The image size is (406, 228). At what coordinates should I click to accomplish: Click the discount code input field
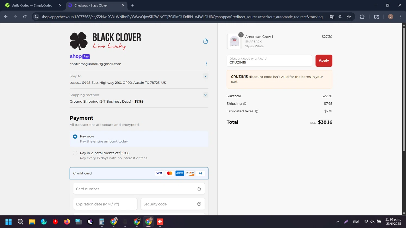tap(269, 61)
